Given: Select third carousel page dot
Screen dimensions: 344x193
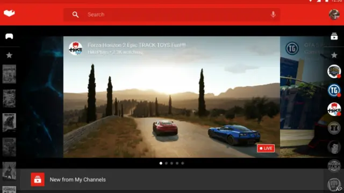Looking at the screenshot, I should pos(171,163).
